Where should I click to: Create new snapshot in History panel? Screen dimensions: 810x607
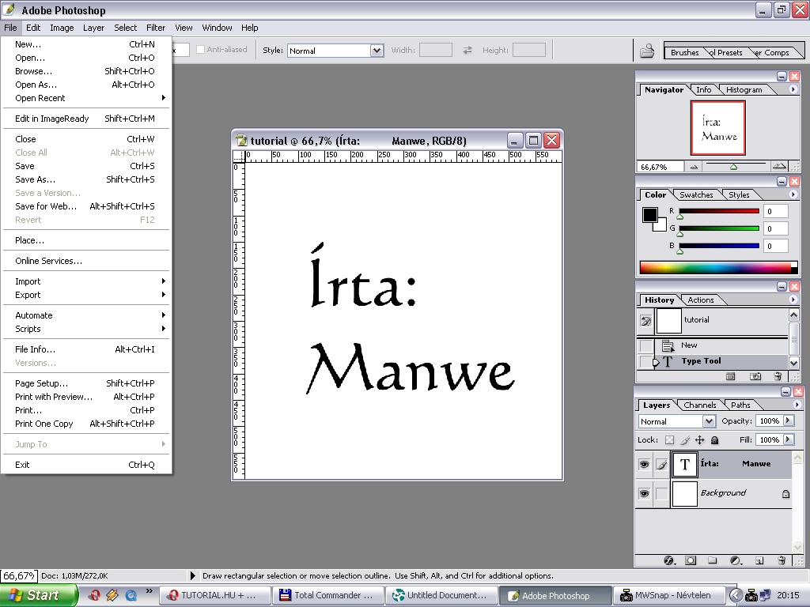755,377
